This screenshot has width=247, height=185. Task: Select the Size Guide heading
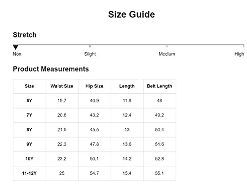pyautogui.click(x=131, y=14)
